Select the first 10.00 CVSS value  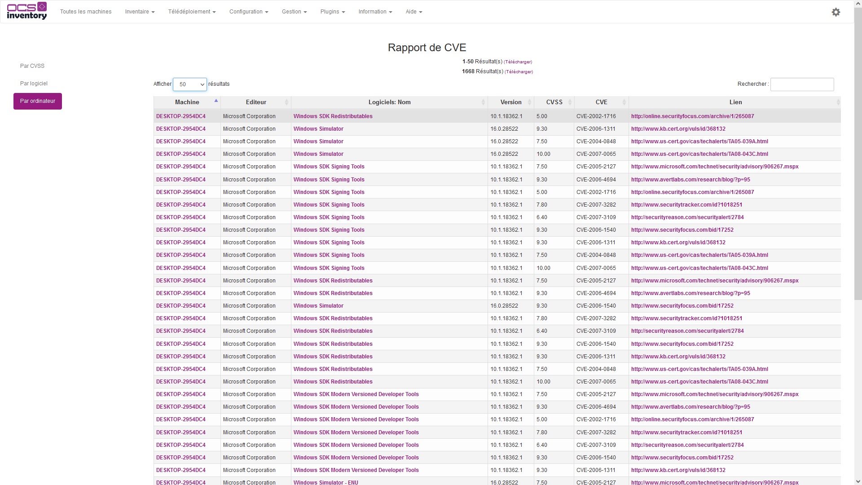[543, 154]
